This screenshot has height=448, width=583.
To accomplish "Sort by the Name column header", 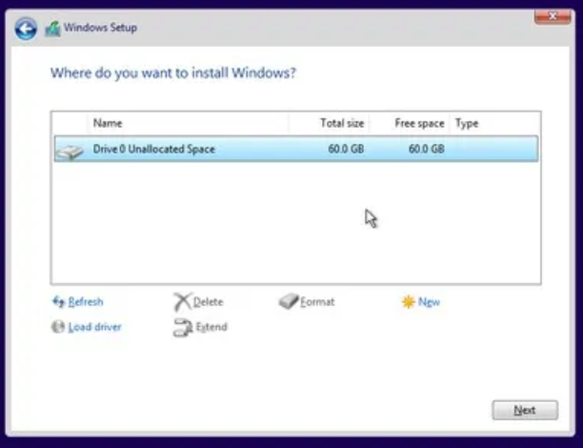I will [x=188, y=123].
